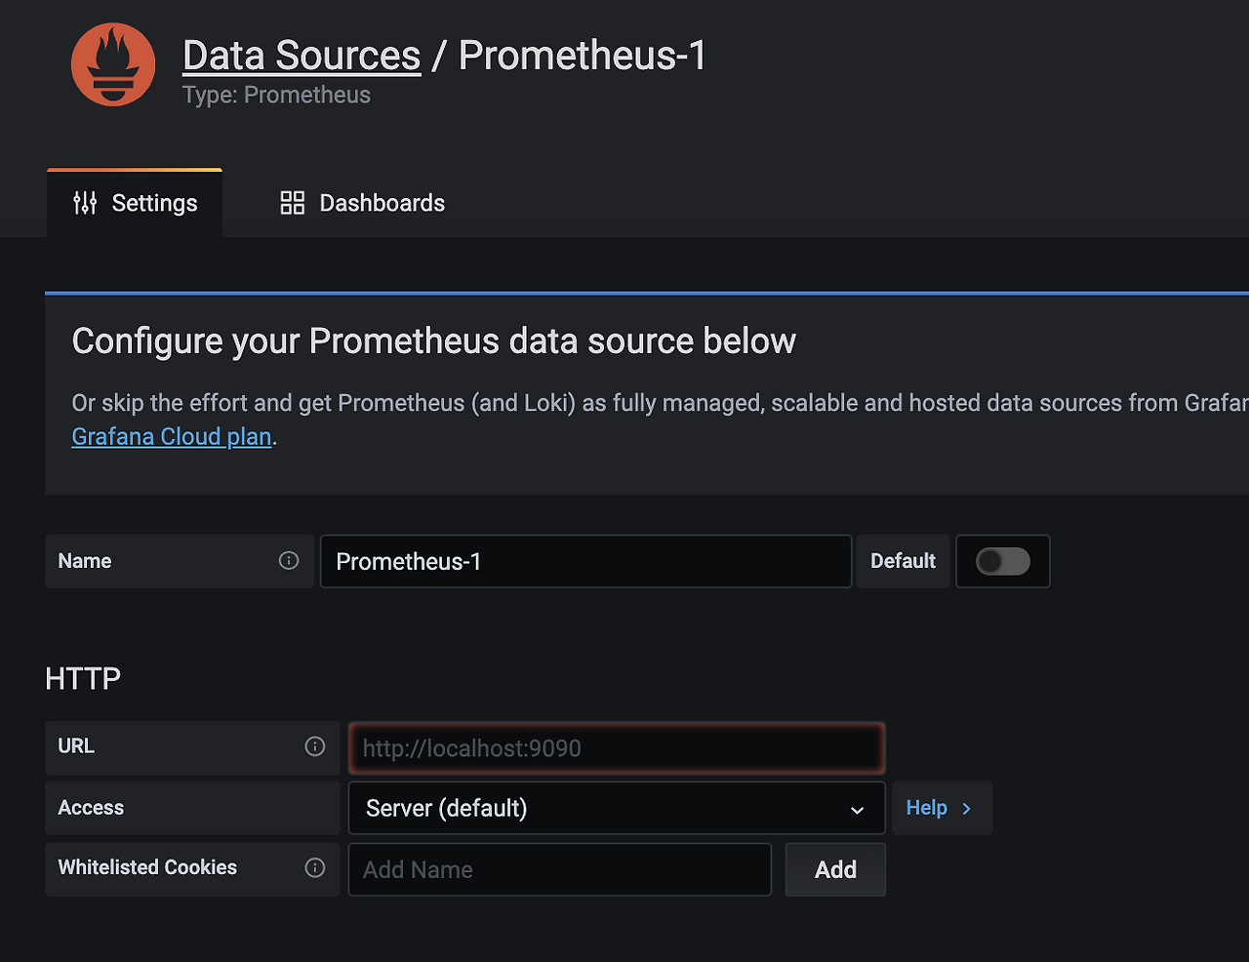Click the data source Name input field
This screenshot has height=962, width=1249.
click(x=585, y=561)
